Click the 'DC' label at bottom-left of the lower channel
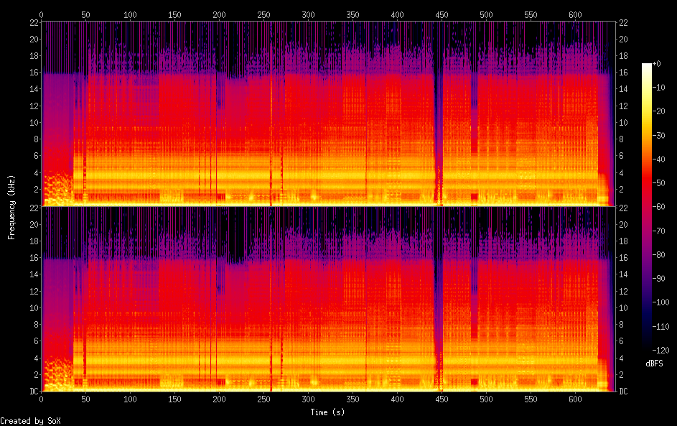Viewport: 677px width, 426px height. (33, 391)
